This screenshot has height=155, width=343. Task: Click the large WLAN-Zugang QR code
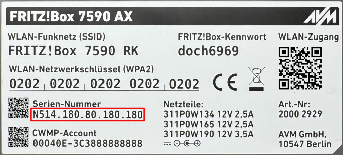(300, 68)
